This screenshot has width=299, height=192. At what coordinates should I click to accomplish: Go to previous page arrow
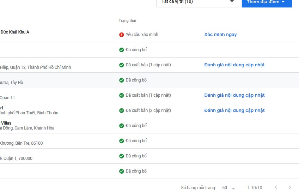276,187
